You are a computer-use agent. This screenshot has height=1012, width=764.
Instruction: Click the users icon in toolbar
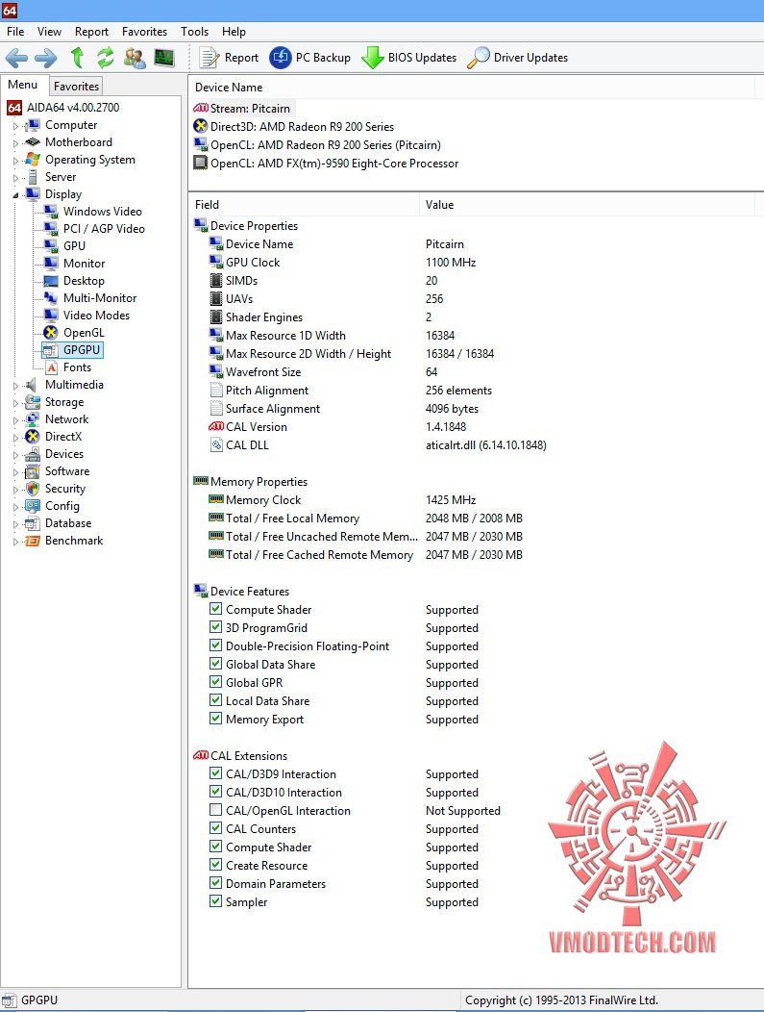[135, 58]
